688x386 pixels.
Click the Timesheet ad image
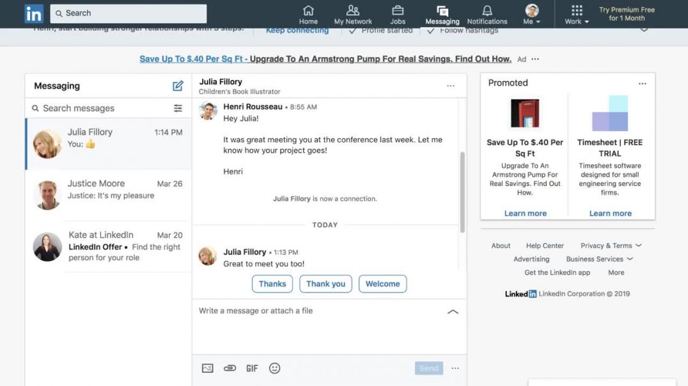click(x=610, y=113)
